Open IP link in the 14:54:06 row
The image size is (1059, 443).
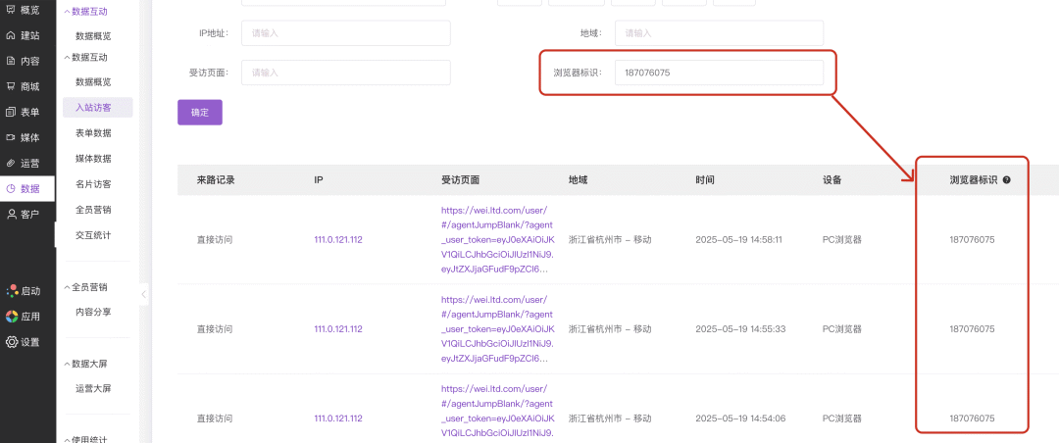(x=338, y=418)
